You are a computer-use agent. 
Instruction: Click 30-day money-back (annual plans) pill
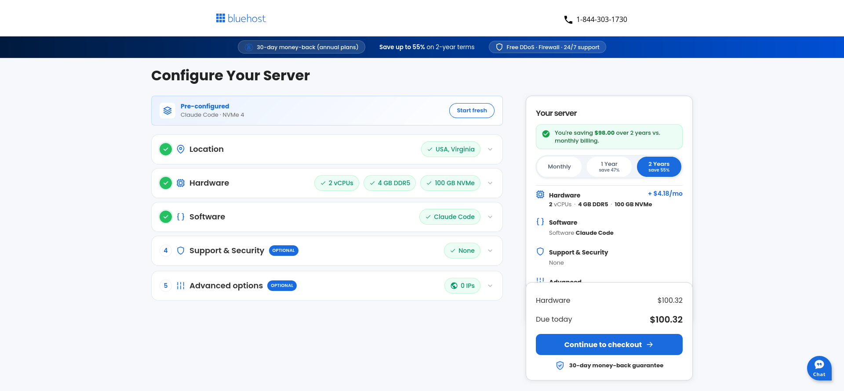click(x=302, y=47)
